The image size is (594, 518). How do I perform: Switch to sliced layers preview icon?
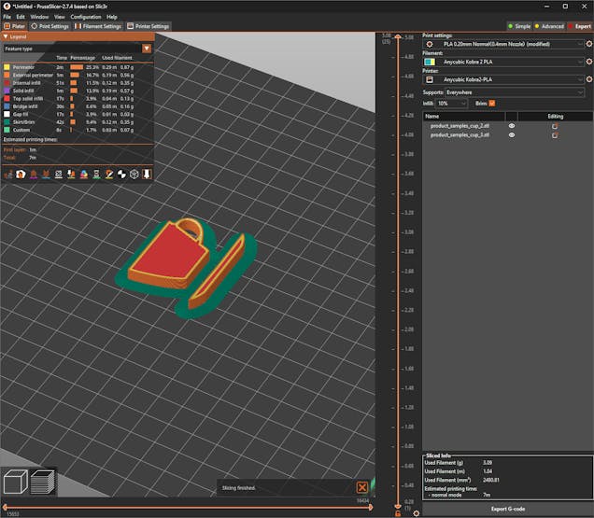tap(43, 483)
